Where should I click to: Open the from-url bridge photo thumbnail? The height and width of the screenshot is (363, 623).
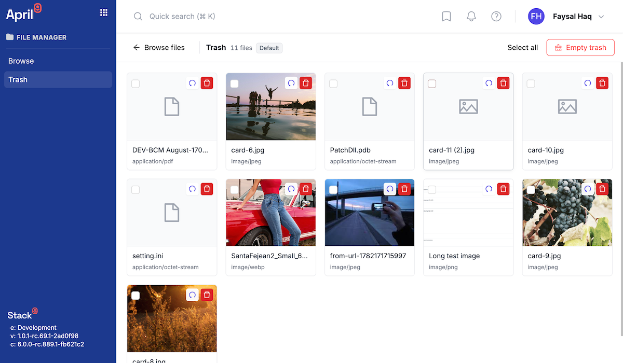[x=370, y=213]
